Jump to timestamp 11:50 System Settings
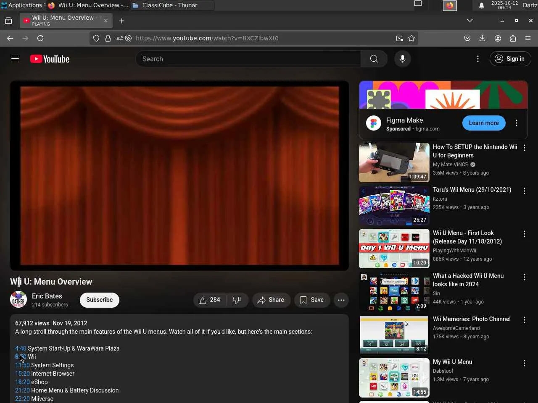The image size is (538, 403). (x=22, y=365)
